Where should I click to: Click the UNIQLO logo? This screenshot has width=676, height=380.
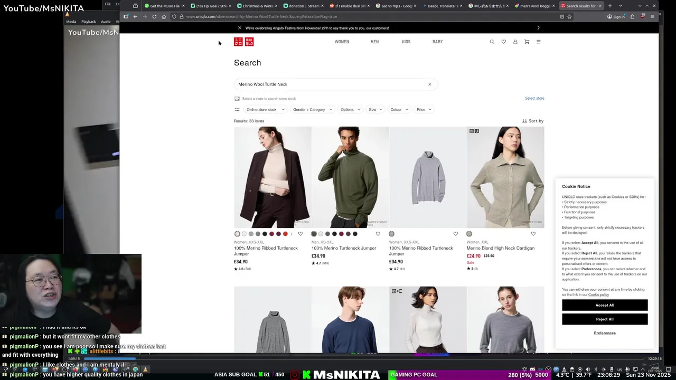click(x=243, y=42)
